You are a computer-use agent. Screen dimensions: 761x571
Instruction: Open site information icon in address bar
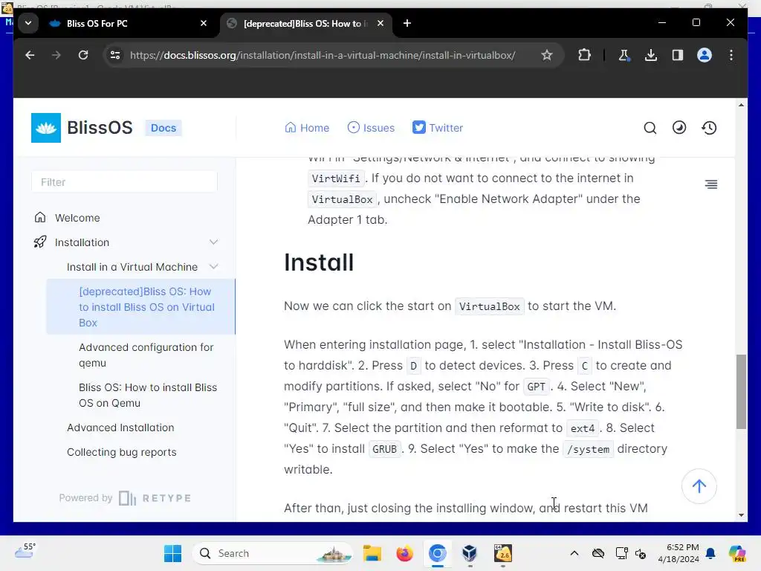[x=115, y=55]
